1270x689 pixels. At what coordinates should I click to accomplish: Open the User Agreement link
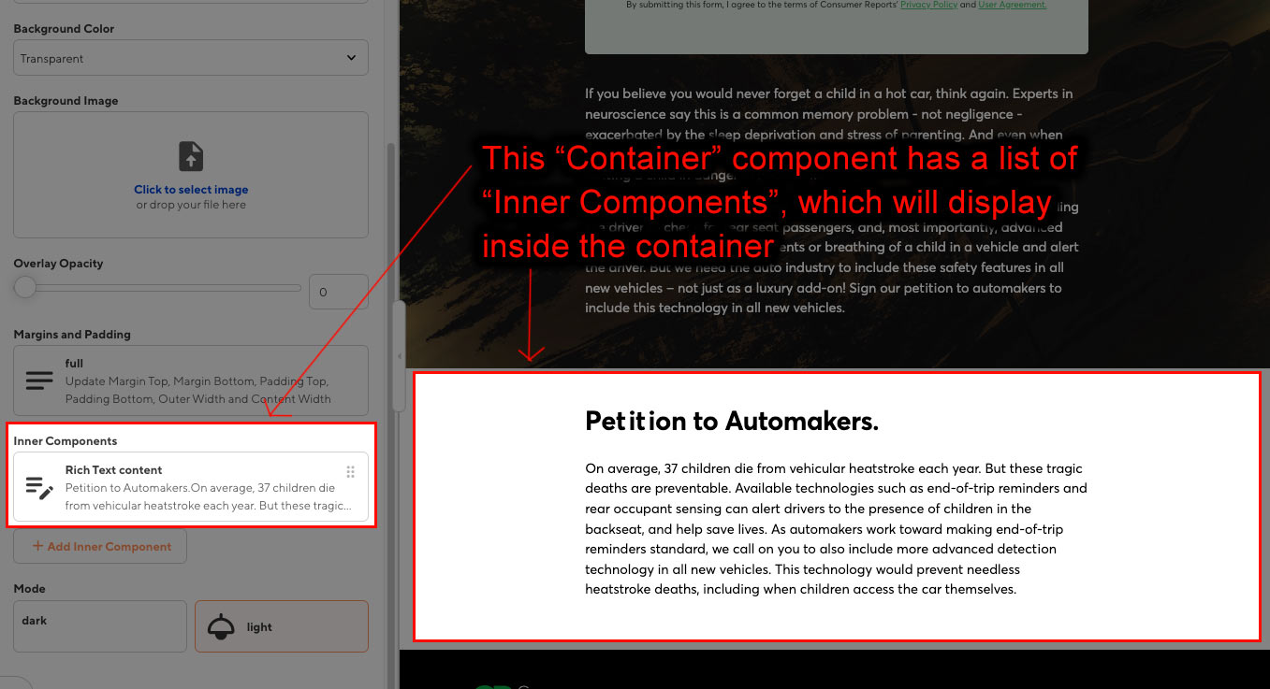click(x=1012, y=5)
